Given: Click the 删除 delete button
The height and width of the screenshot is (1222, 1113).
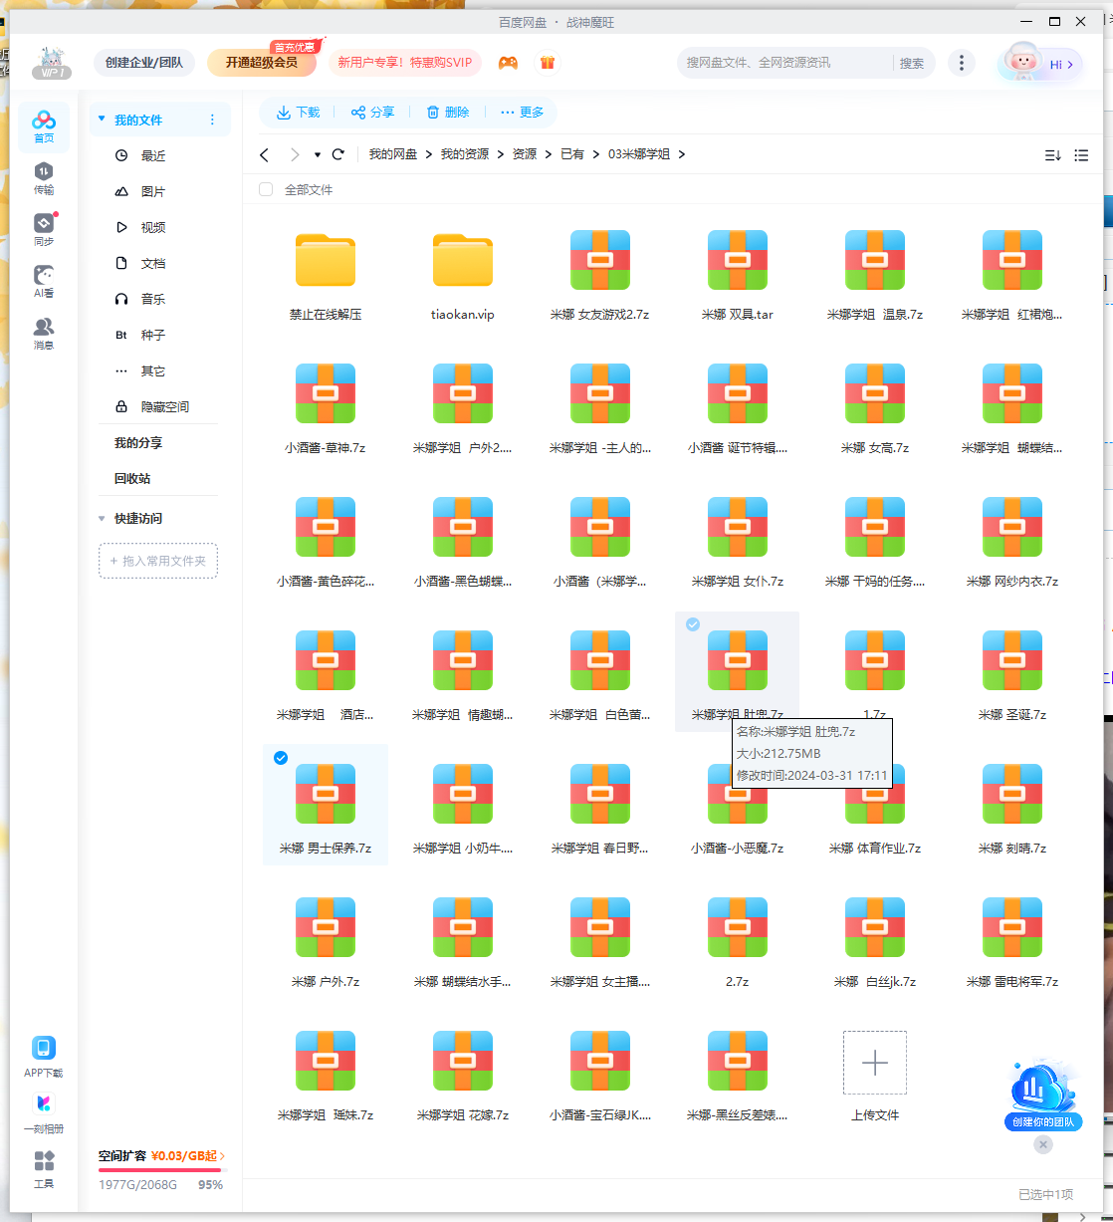Looking at the screenshot, I should [x=448, y=113].
